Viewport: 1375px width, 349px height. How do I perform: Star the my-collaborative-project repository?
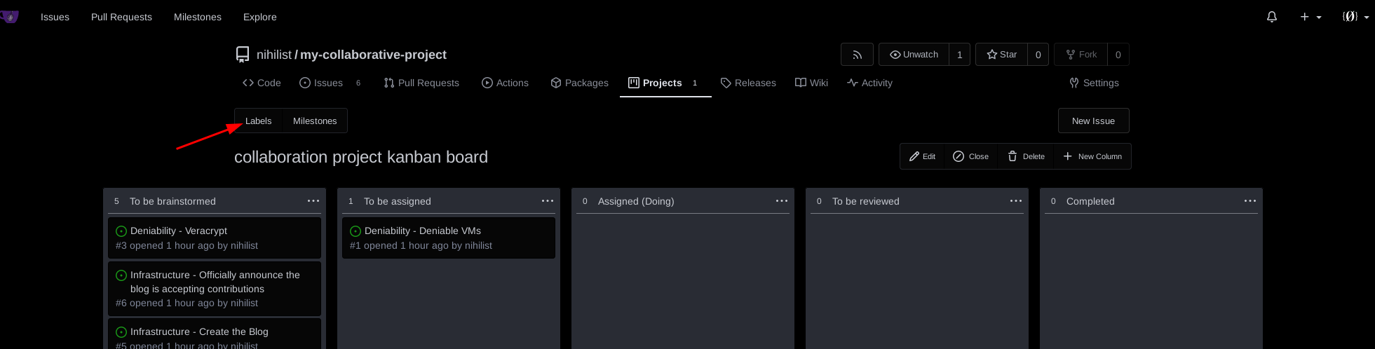[1001, 55]
